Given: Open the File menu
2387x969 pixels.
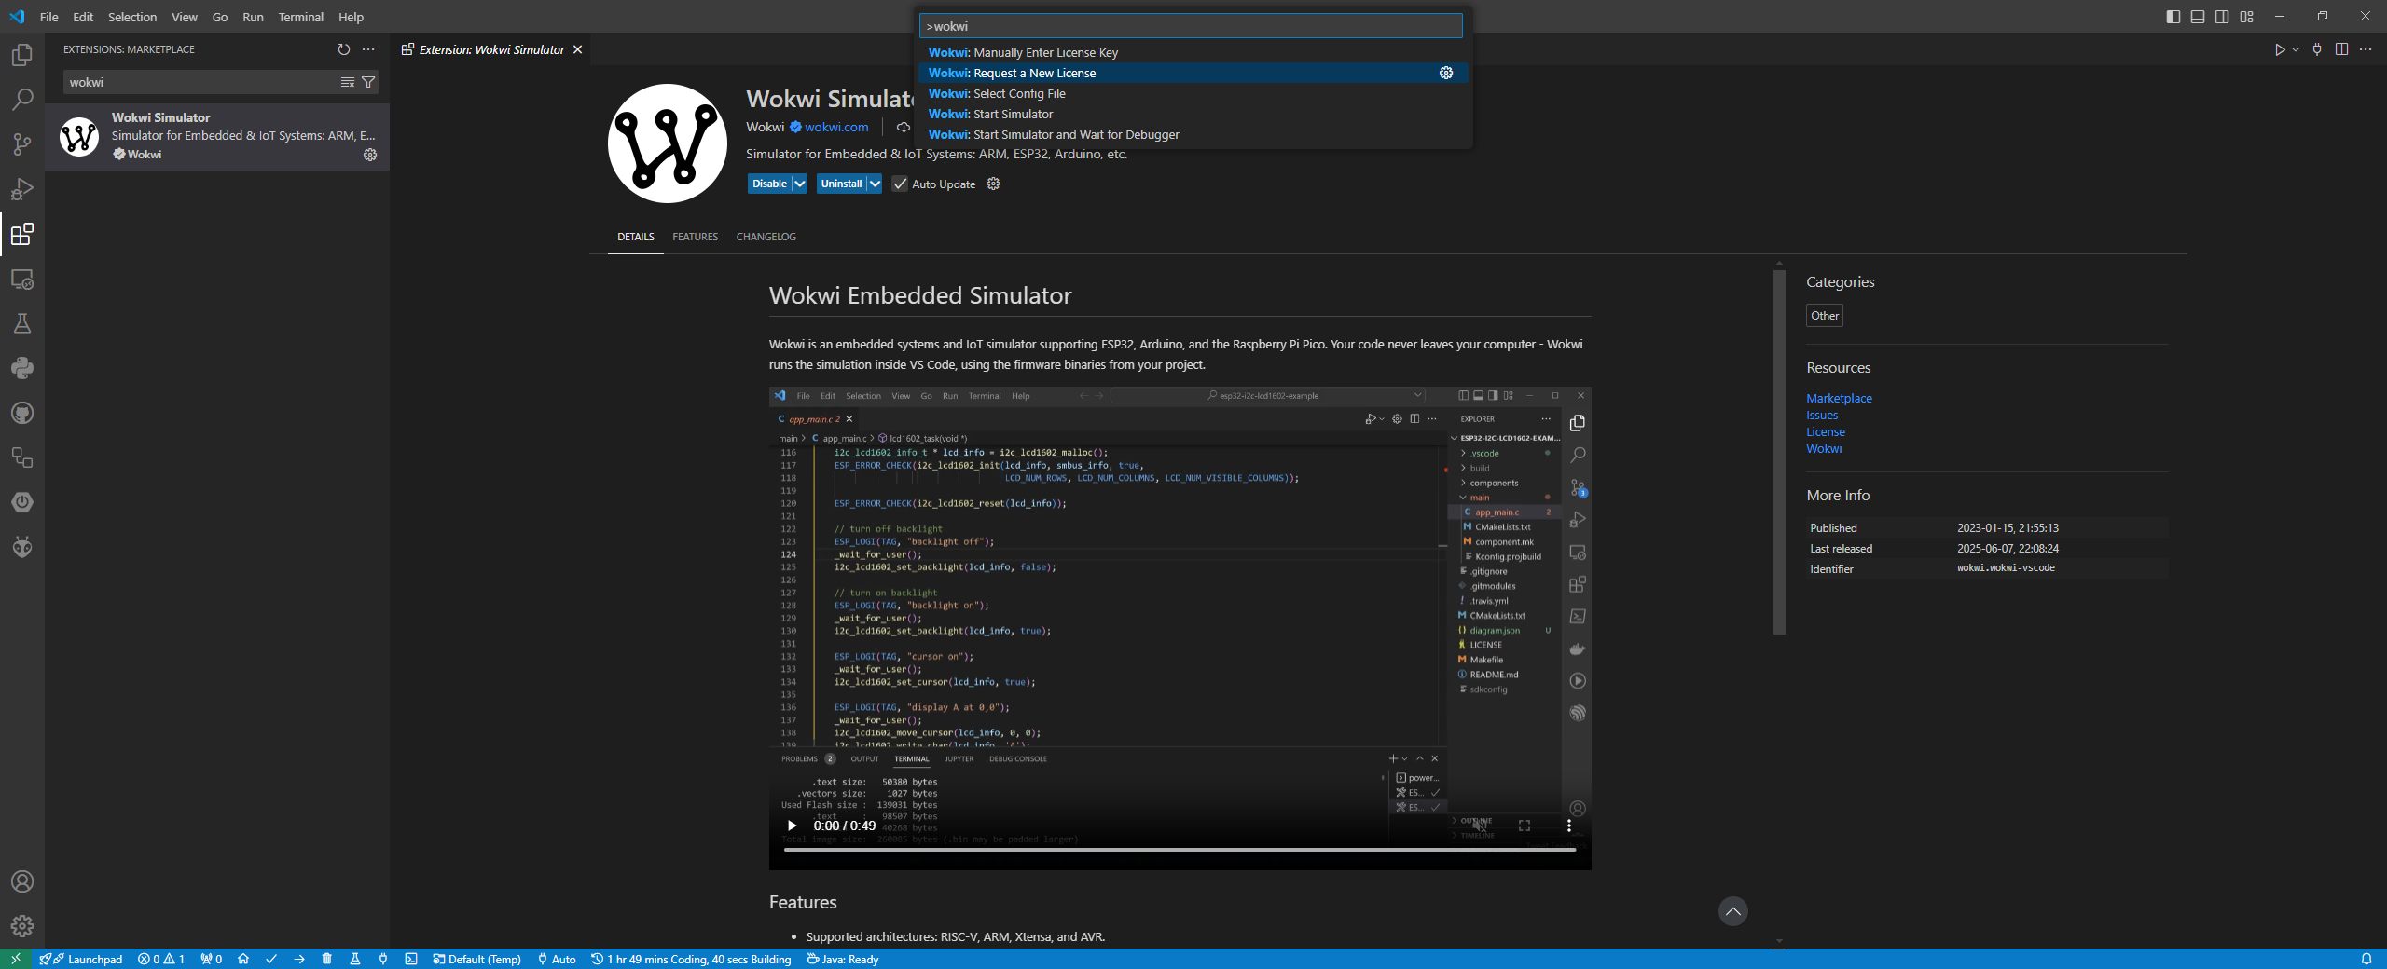Looking at the screenshot, I should tap(49, 17).
